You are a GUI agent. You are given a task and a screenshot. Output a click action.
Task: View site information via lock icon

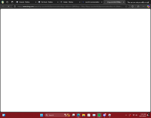click(x=15, y=6)
